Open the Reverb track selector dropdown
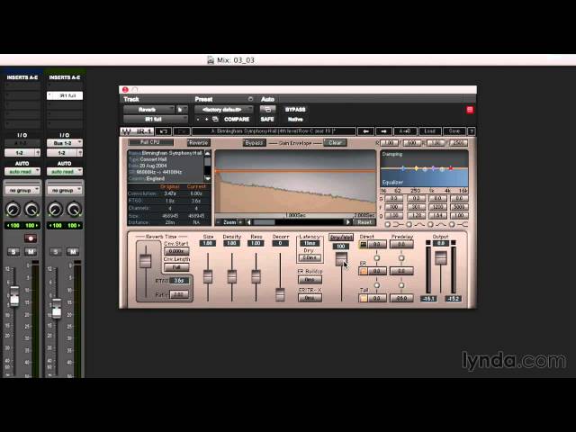 point(148,110)
